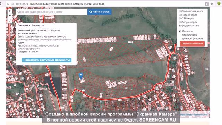Open Посмотреть доступные документы button
Image resolution: width=222 pixels, height=125 pixels.
point(46,60)
